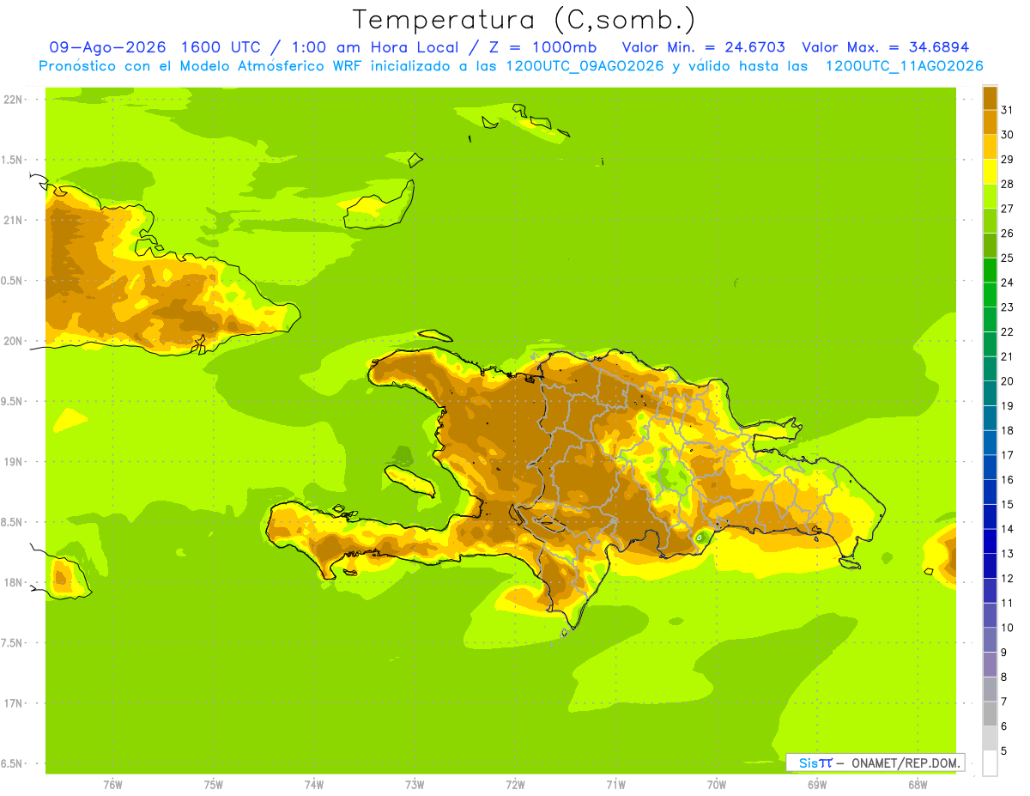Pick the legend band between 12 and 13
This screenshot has width=1030, height=796.
click(990, 566)
